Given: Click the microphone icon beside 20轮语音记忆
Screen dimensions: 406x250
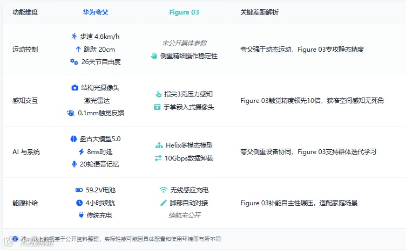Looking at the screenshot, I should tap(74, 164).
